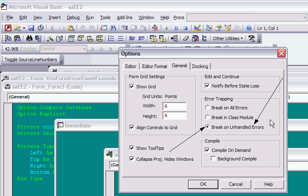Open the Debug menu
The image size is (308, 196).
(x=73, y=18)
